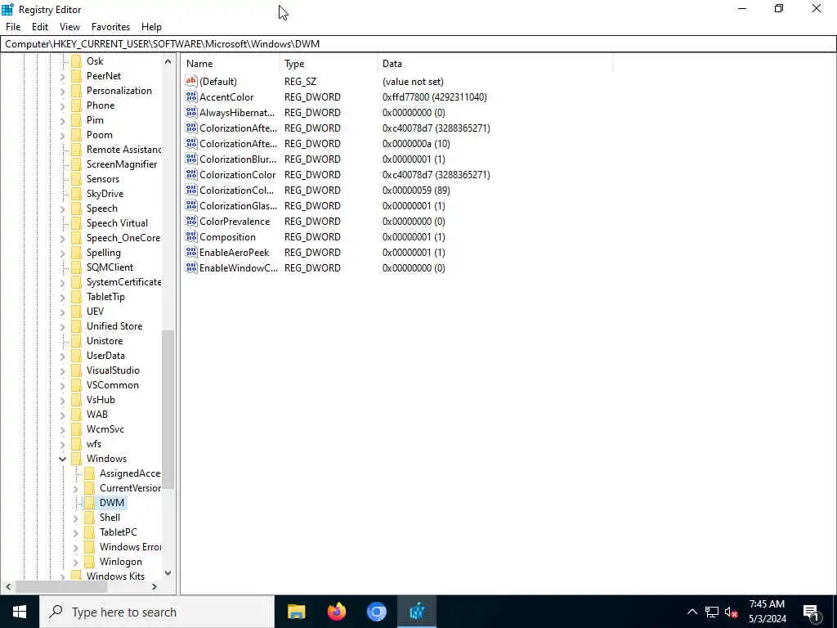Click the VisualStudio folder icon

click(x=77, y=370)
